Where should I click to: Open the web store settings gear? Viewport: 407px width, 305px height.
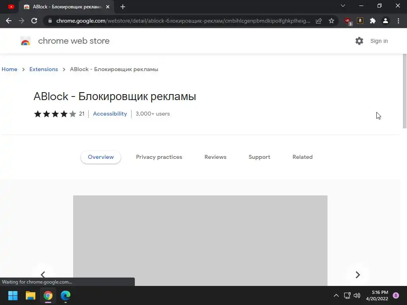pyautogui.click(x=359, y=41)
